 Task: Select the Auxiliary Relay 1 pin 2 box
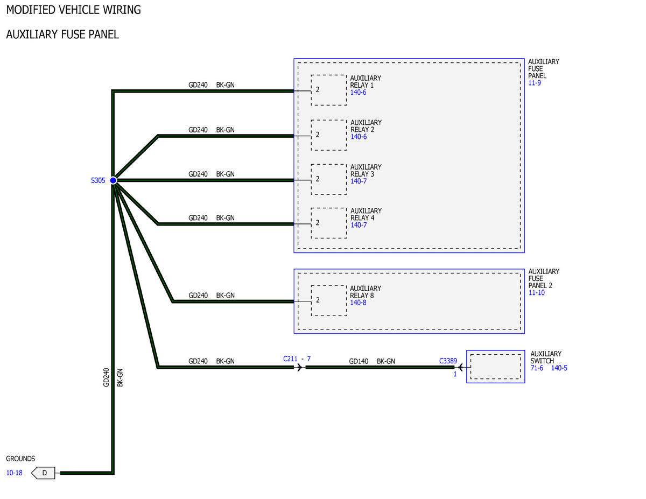pos(328,90)
